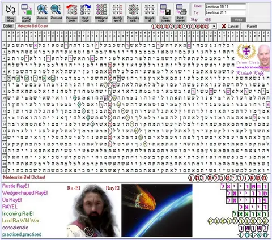
Task: Click the meteor entering atmosphere image
Action: point(157,211)
